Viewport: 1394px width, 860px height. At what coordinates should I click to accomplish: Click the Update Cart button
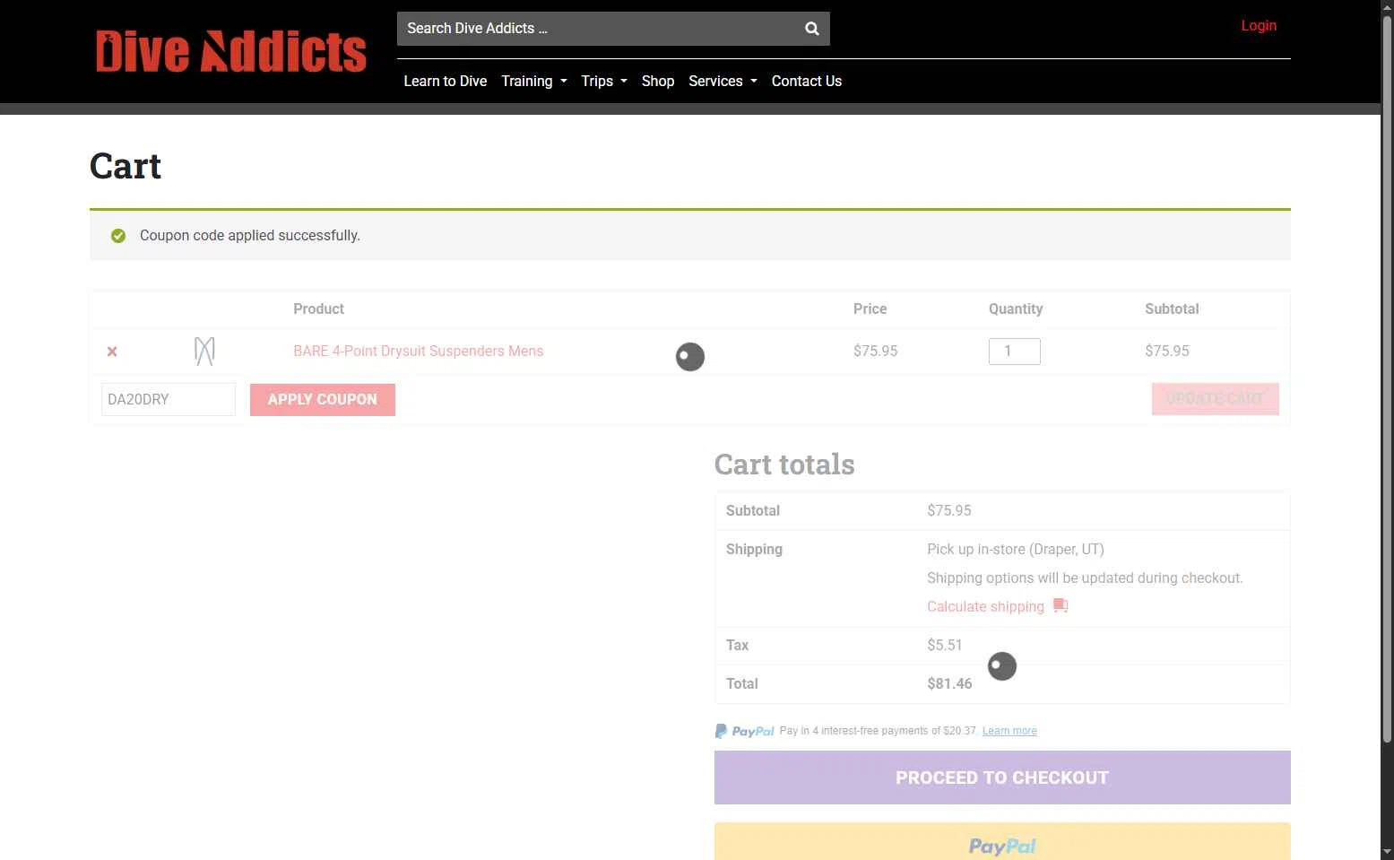coord(1216,399)
